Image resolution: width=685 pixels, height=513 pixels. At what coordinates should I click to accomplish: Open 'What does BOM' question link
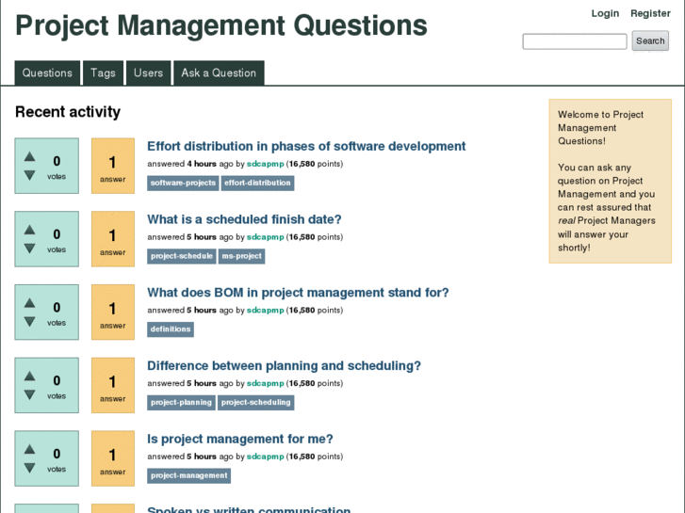pyautogui.click(x=298, y=293)
